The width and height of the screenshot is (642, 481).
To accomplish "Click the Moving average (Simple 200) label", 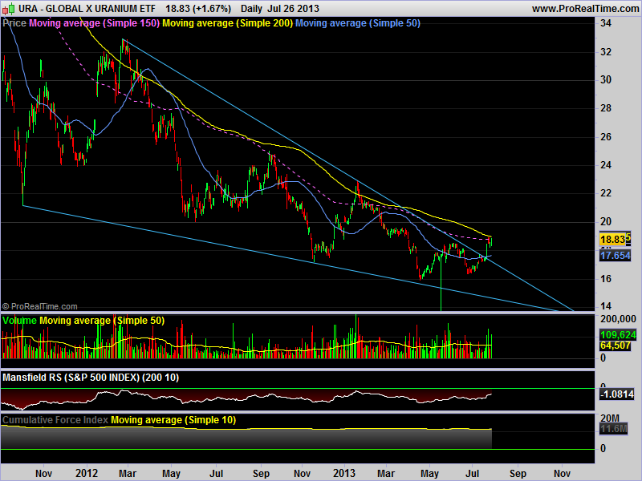I will pos(228,23).
